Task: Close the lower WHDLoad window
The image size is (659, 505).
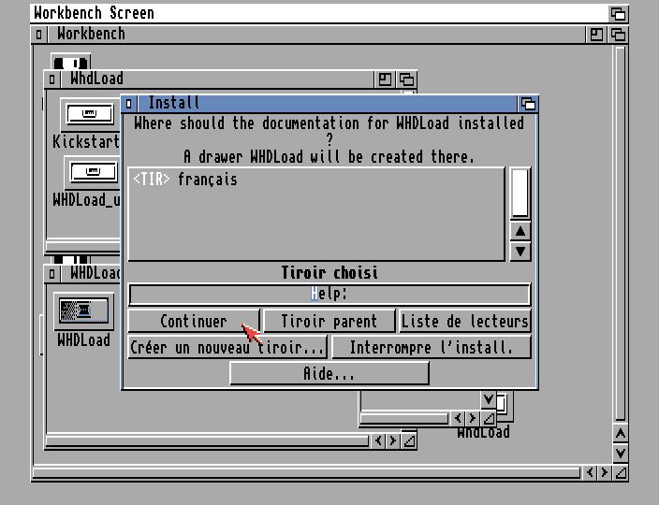Action: 51,274
